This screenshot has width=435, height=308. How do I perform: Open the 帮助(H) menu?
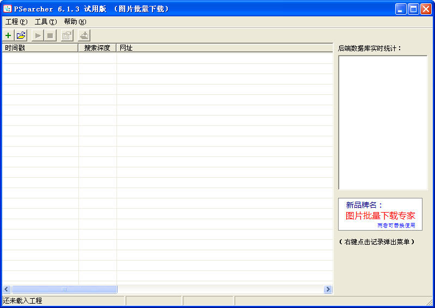click(75, 22)
